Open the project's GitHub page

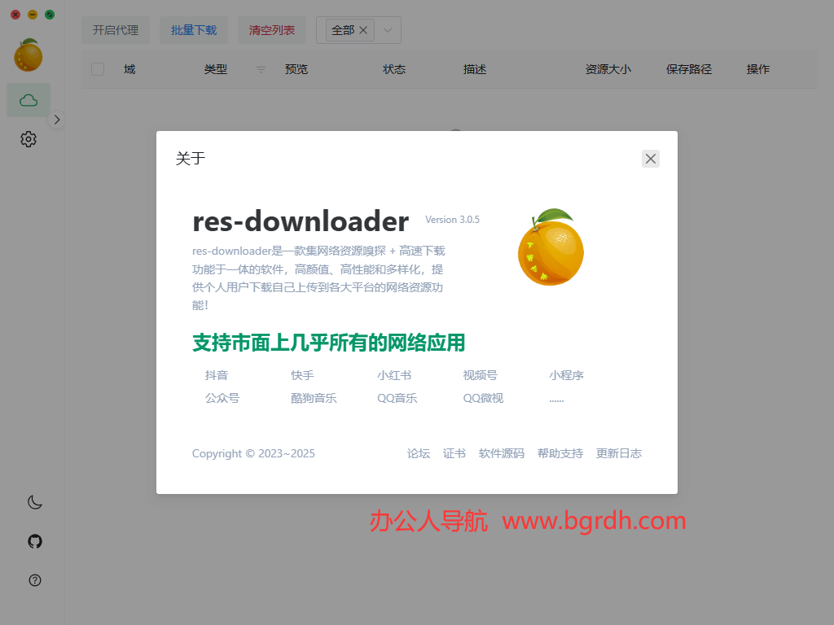point(34,541)
